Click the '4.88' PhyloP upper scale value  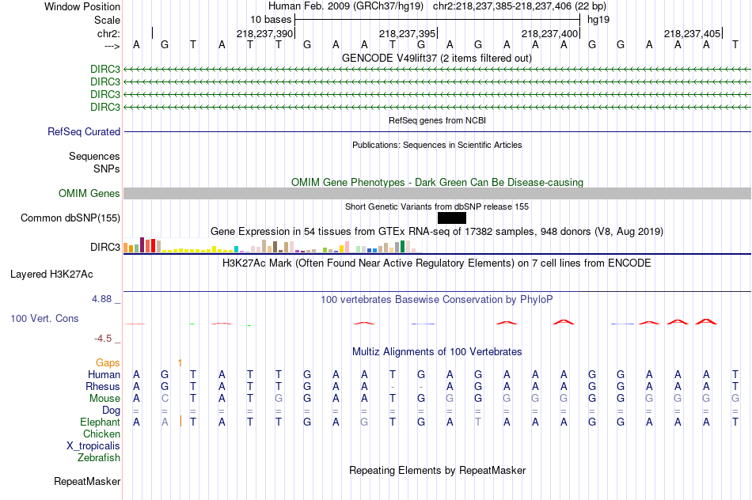[101, 299]
